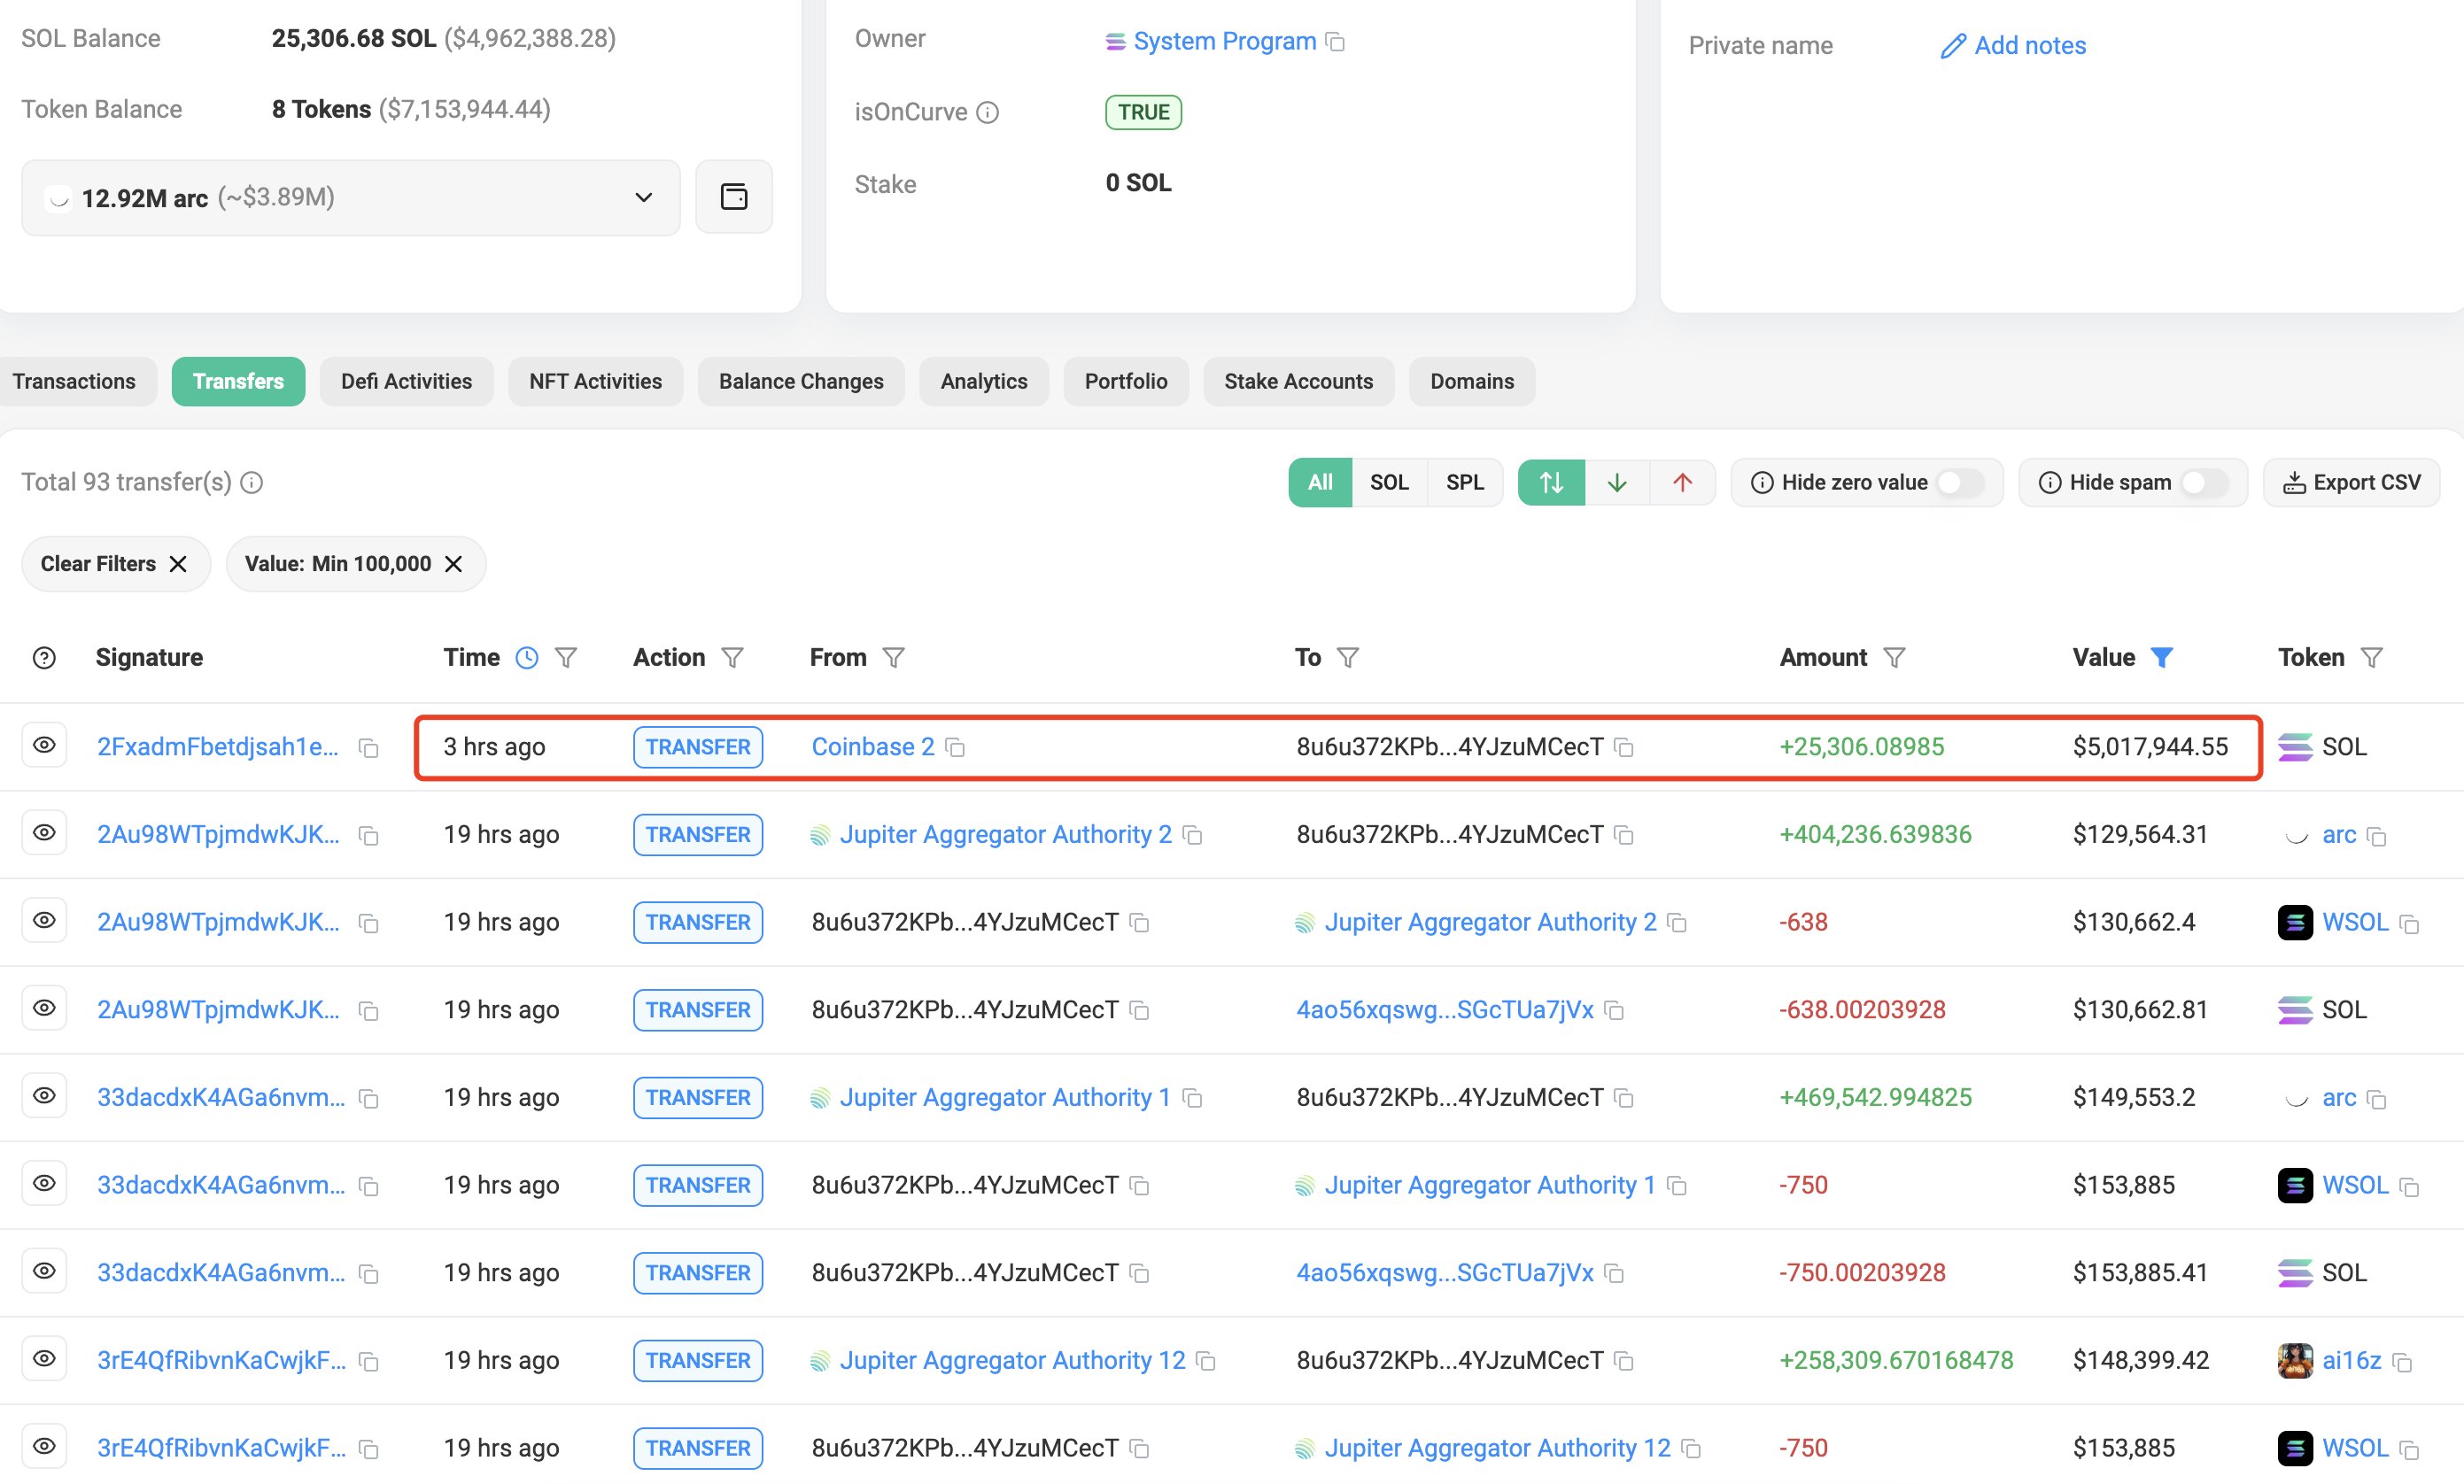Switch to the Transactions tab
2464x1484 pixels.
74,382
